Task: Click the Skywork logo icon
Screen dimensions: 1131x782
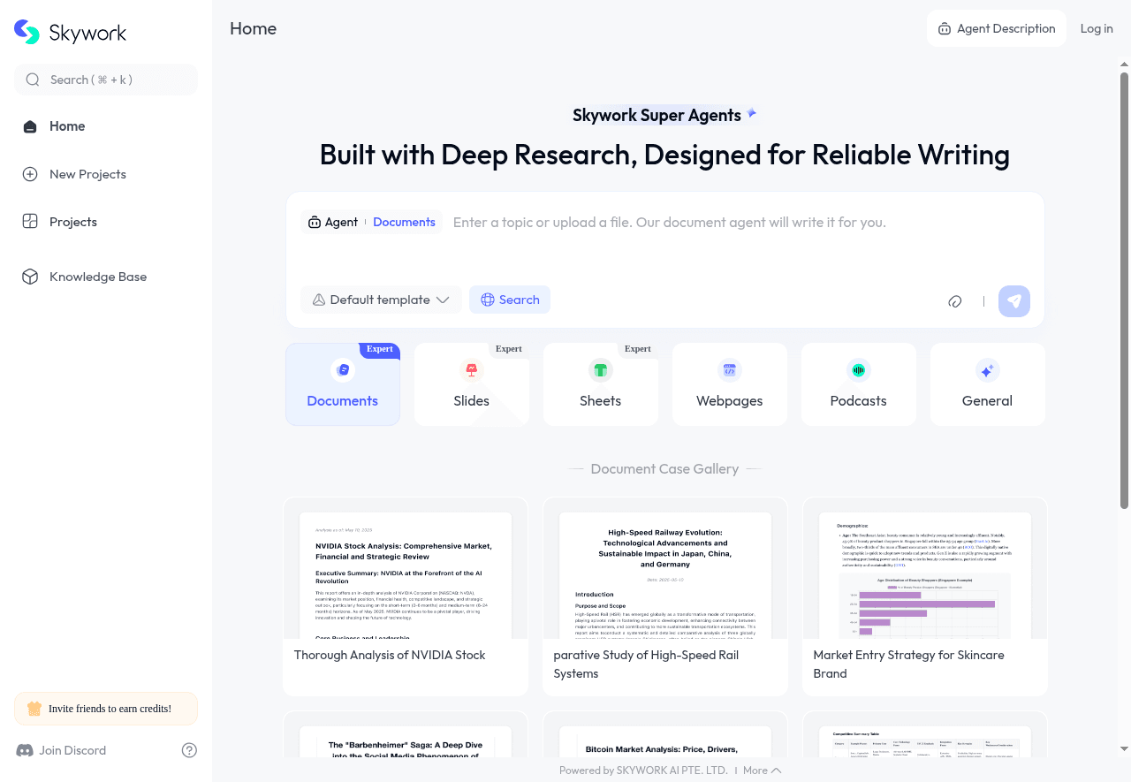Action: pos(27,33)
